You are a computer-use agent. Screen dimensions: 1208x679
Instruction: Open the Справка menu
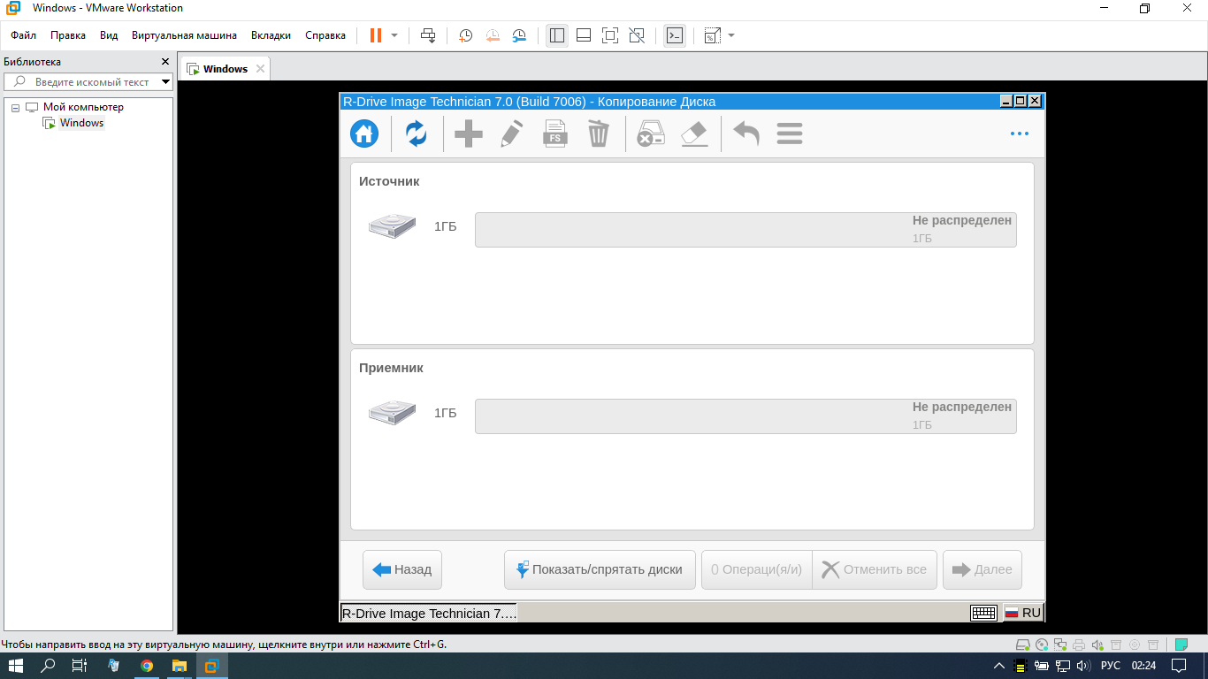(x=325, y=35)
